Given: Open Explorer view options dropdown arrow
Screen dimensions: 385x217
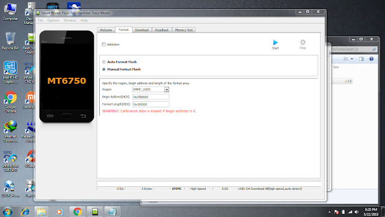Looking at the screenshot, I should pos(352,59).
